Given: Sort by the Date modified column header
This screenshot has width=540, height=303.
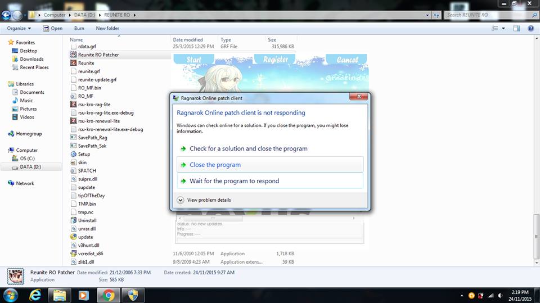Looking at the screenshot, I should pyautogui.click(x=188, y=40).
